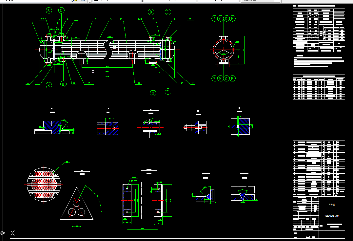Screen dimensions: 353x241
Task: Pick the circular shell in the end view
Action: (x=224, y=50)
